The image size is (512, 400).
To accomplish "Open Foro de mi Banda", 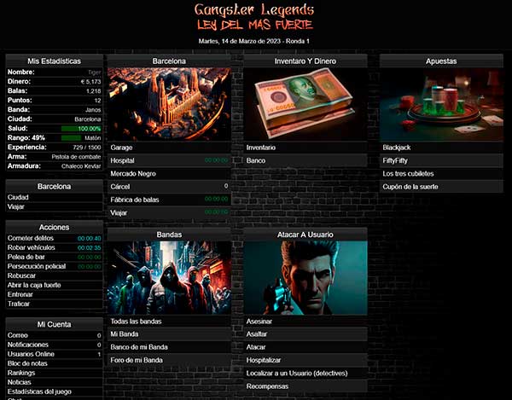I will [169, 360].
